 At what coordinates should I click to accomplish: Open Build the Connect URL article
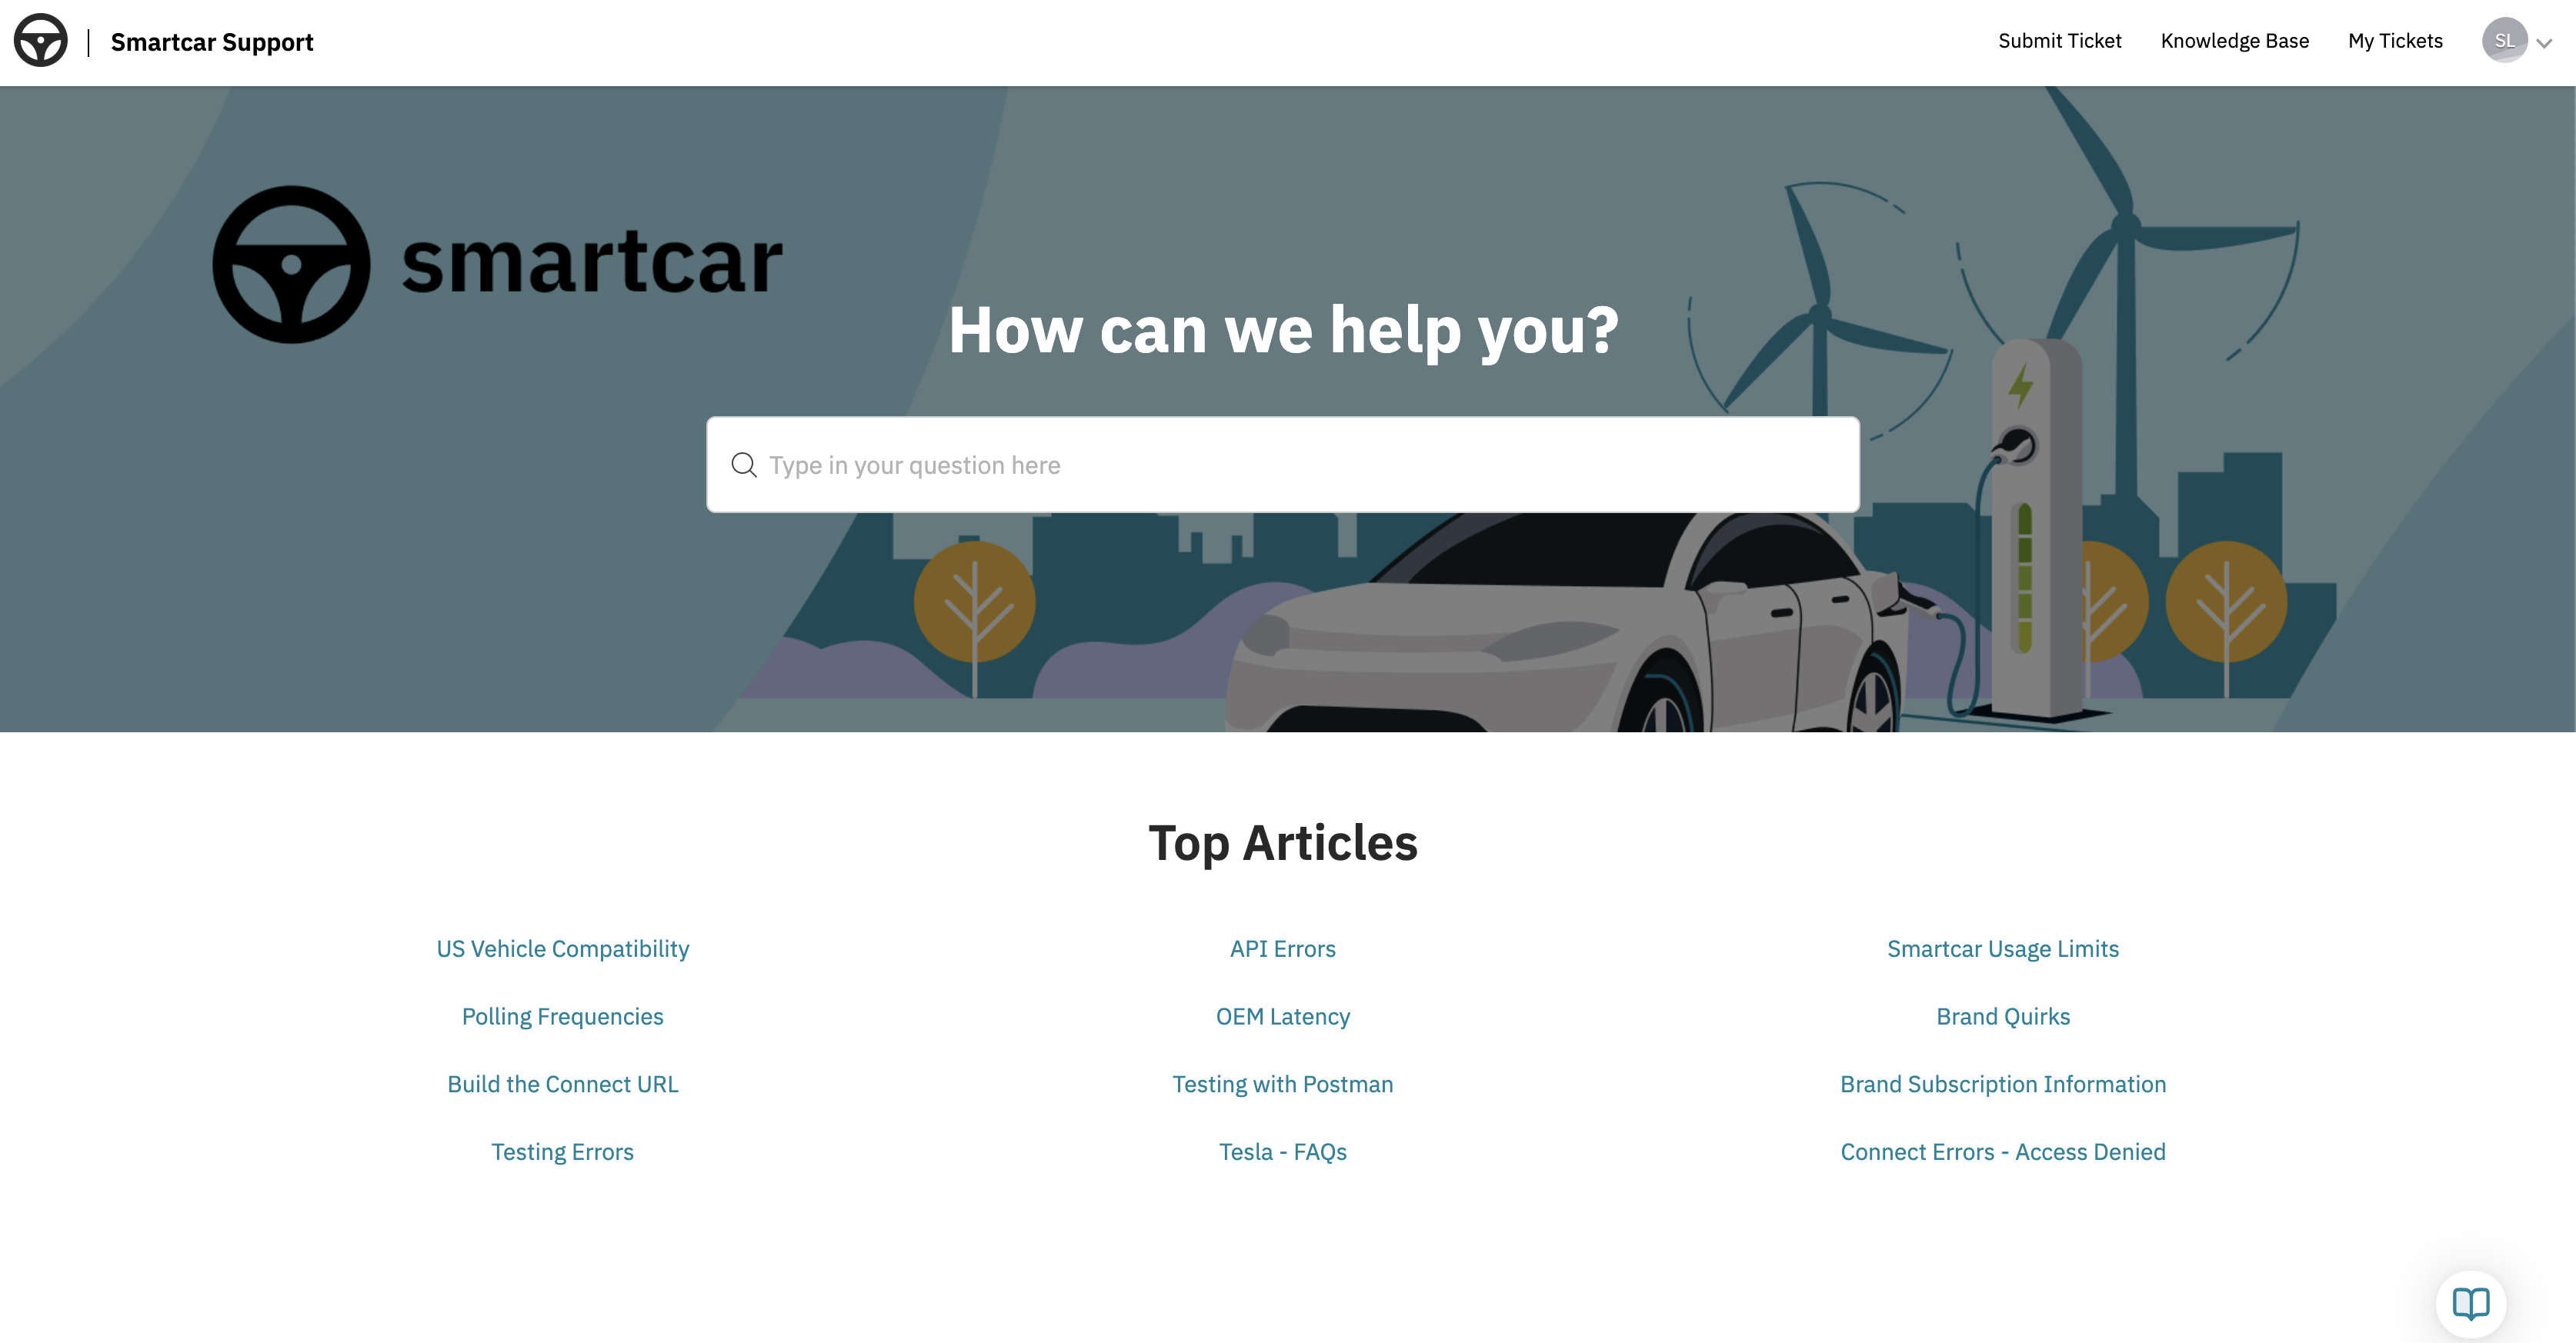coord(563,1084)
